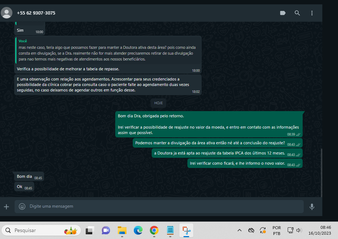
Task: Open the emoji picker smiley icon
Action: pos(22,207)
